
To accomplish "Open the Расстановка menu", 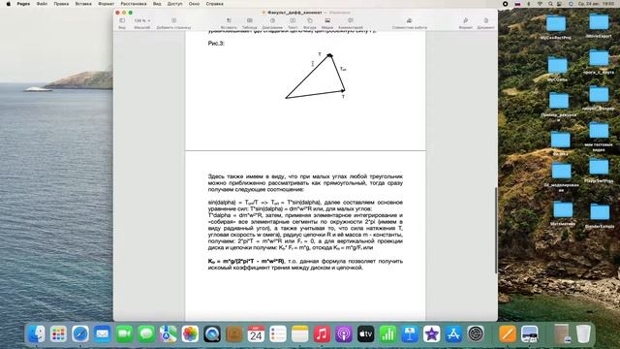I will point(134,4).
